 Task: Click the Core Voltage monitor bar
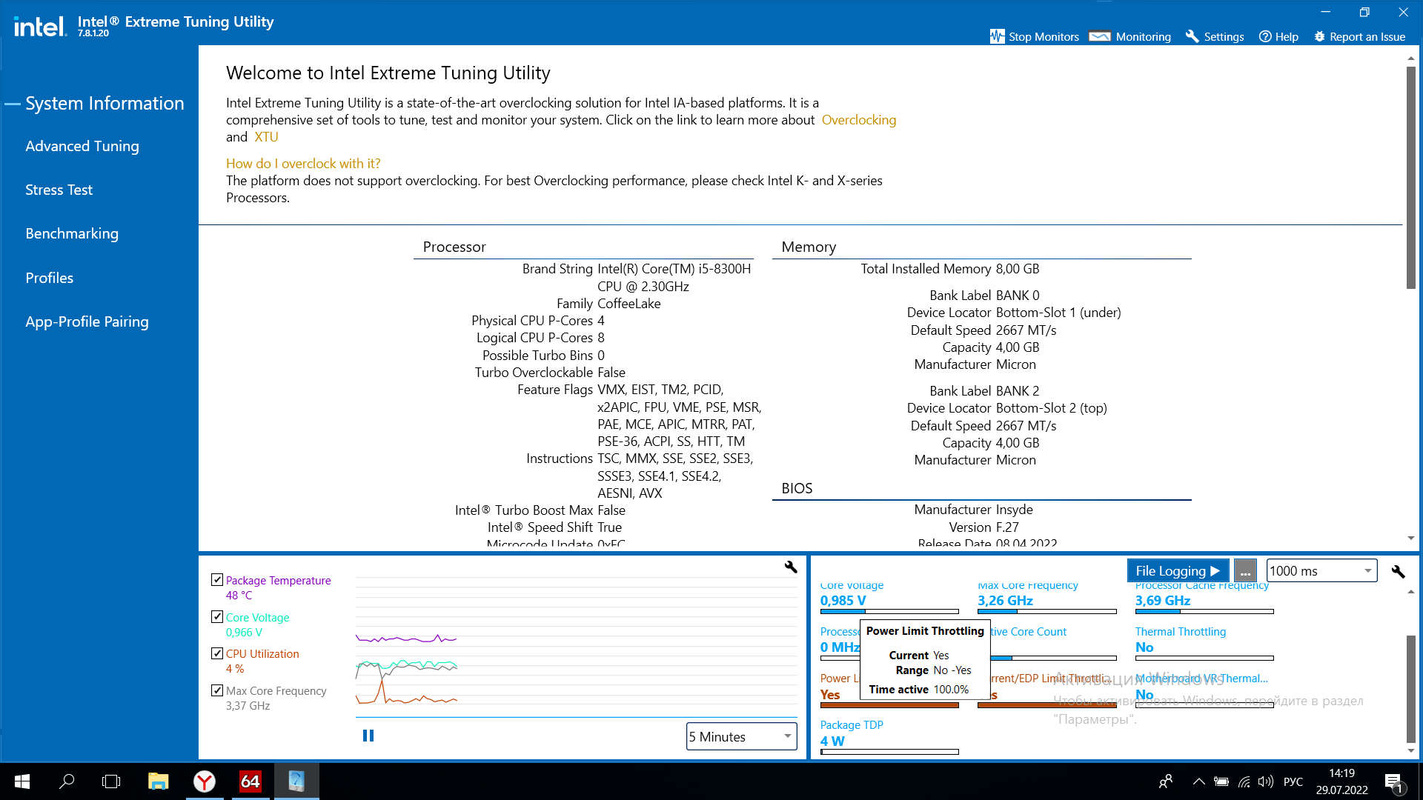coord(889,612)
